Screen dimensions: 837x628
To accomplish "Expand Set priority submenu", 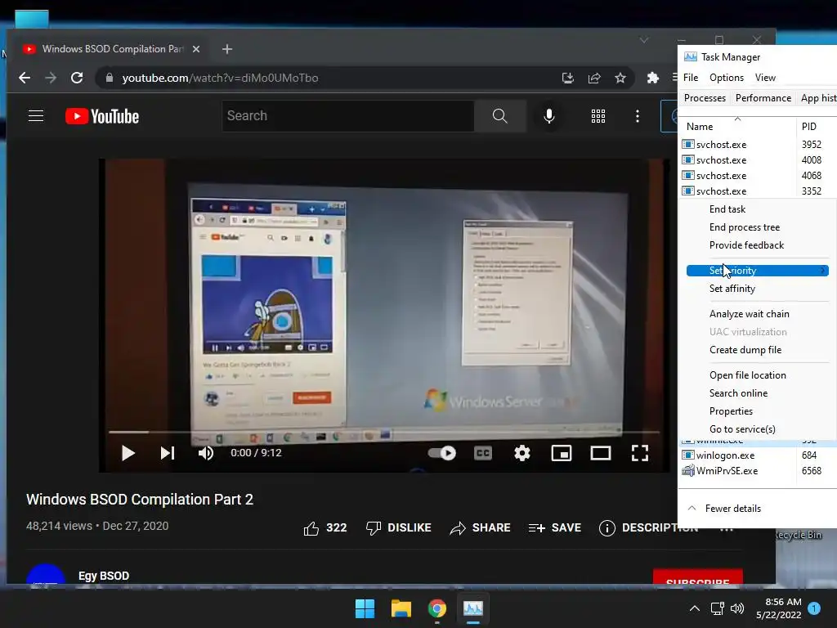I will pyautogui.click(x=758, y=271).
